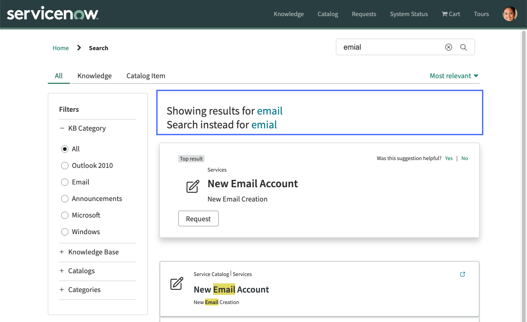Click the ServiceNow logo

(52, 13)
